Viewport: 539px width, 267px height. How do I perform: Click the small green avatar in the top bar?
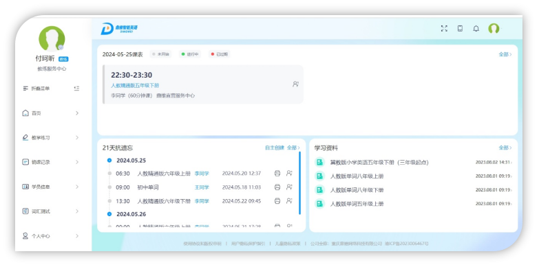coord(494,28)
